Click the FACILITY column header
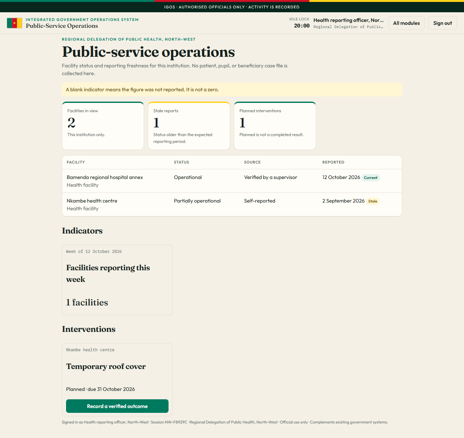464x438 pixels. (76, 162)
